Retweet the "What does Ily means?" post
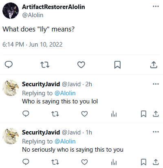This screenshot has height=168, width=163. [45, 65]
